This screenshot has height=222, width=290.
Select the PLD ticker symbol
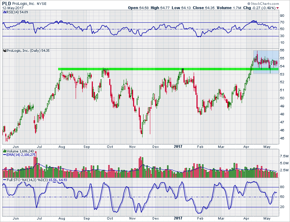[7, 3]
